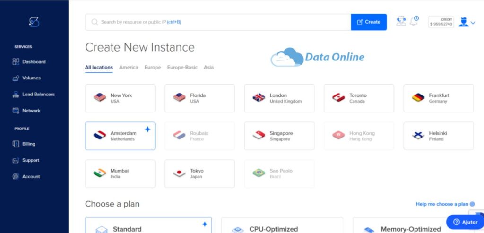
Task: Click the Hong Kong location card
Action: [x=359, y=136]
